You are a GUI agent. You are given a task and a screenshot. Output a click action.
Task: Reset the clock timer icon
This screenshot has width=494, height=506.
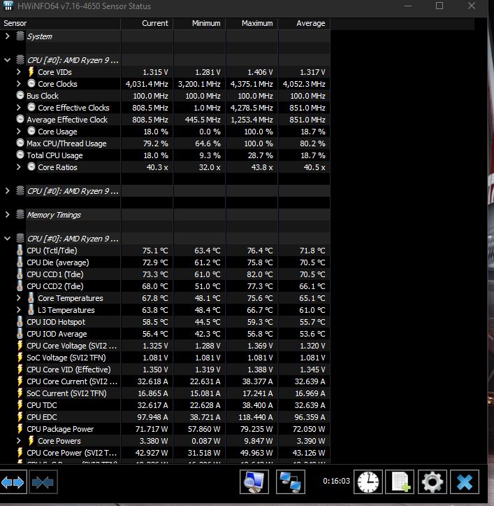point(368,482)
